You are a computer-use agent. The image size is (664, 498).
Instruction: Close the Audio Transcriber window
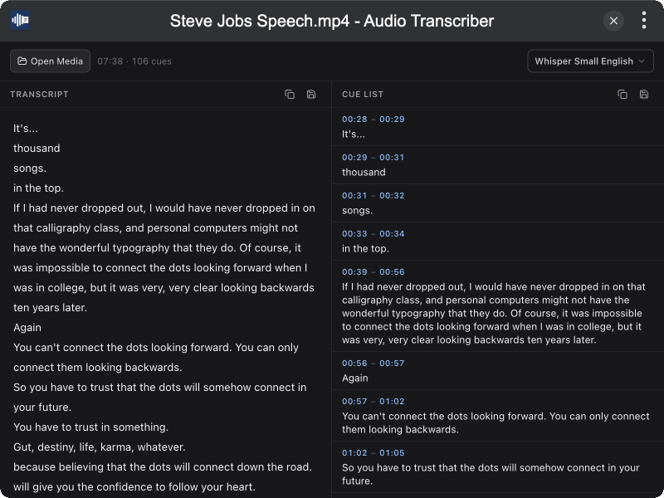tap(613, 21)
